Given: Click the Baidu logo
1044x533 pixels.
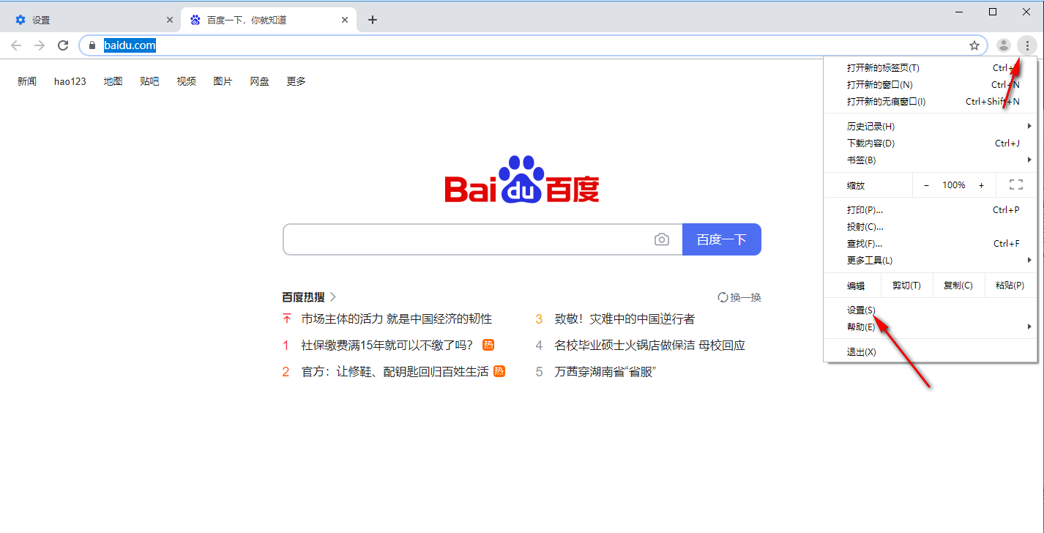Looking at the screenshot, I should (522, 179).
